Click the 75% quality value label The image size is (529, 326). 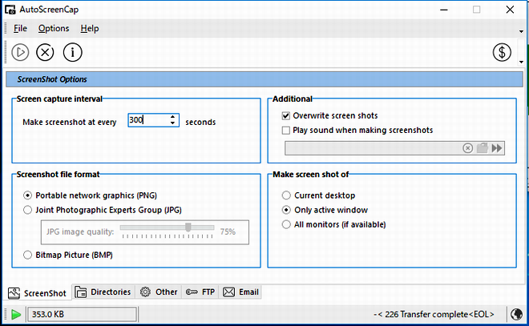click(x=228, y=232)
